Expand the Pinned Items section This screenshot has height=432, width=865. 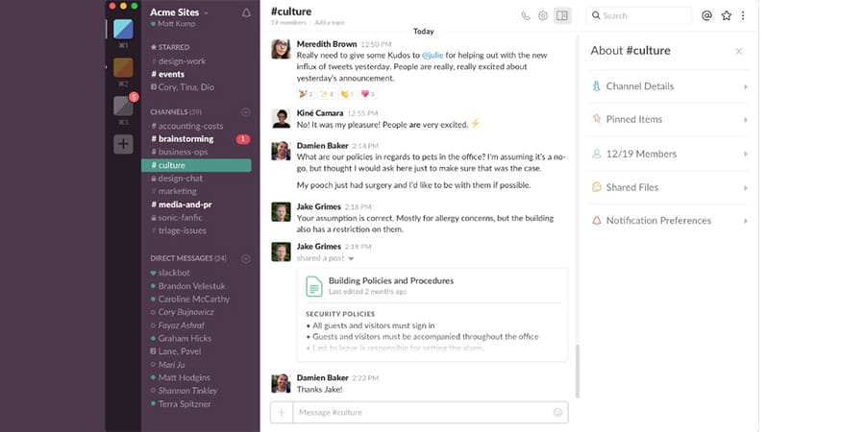(668, 120)
